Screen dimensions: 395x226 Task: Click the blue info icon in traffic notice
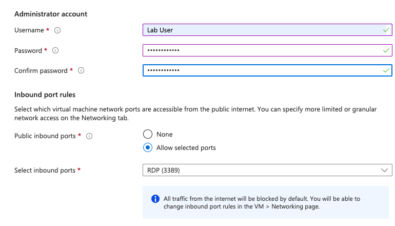coord(155,199)
